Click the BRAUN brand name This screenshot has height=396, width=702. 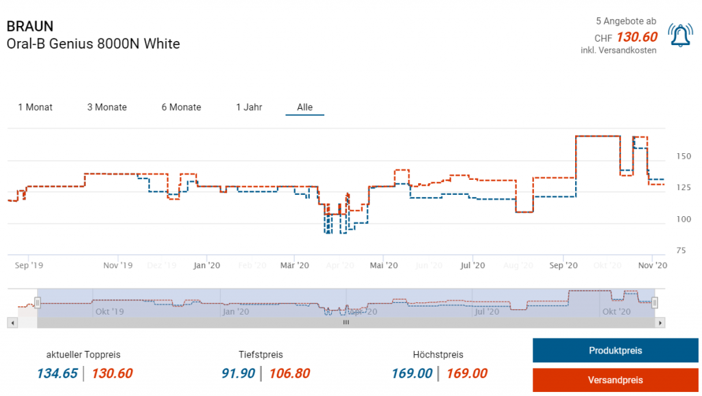coord(29,26)
